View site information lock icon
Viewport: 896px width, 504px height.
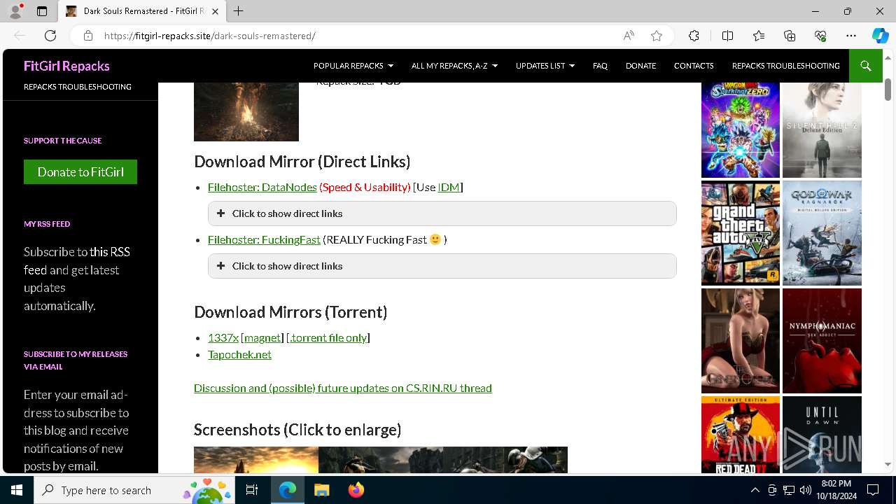tap(87, 36)
